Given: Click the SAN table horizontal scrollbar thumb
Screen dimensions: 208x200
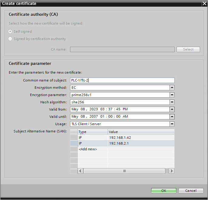Looking at the screenshot, I should pos(124,171).
